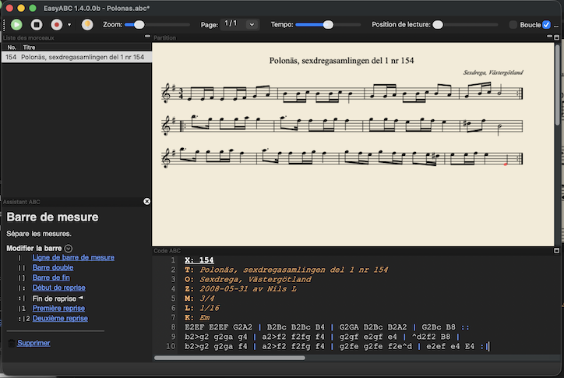Adjust the Tempo slider
Image resolution: width=564 pixels, height=378 pixels.
[x=328, y=24]
